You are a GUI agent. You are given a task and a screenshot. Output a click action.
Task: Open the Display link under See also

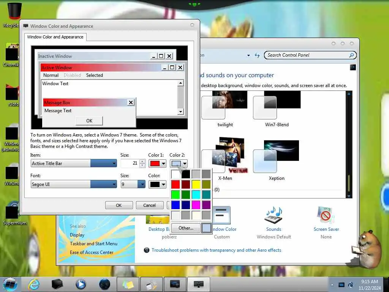pos(77,235)
